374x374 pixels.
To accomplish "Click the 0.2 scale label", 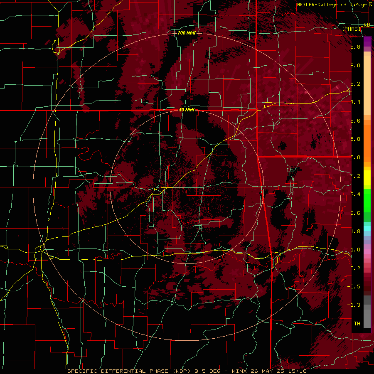I will [x=355, y=268].
